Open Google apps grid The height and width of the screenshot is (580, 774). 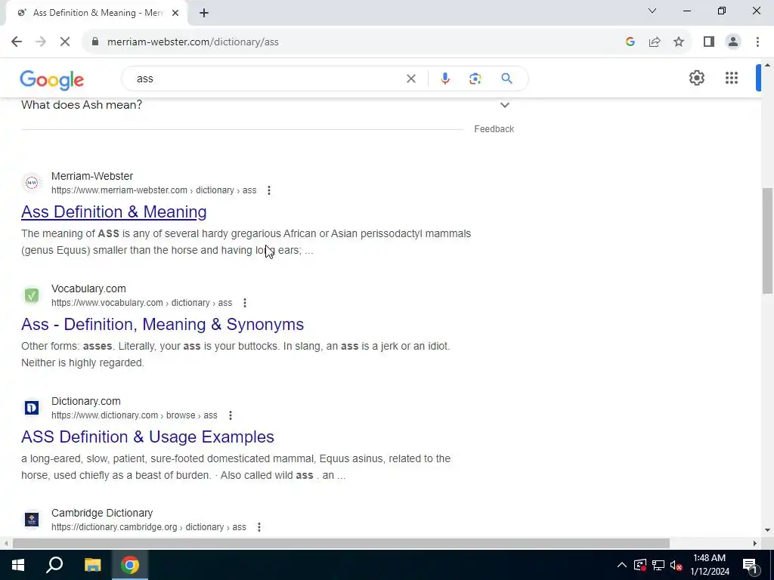(x=732, y=78)
